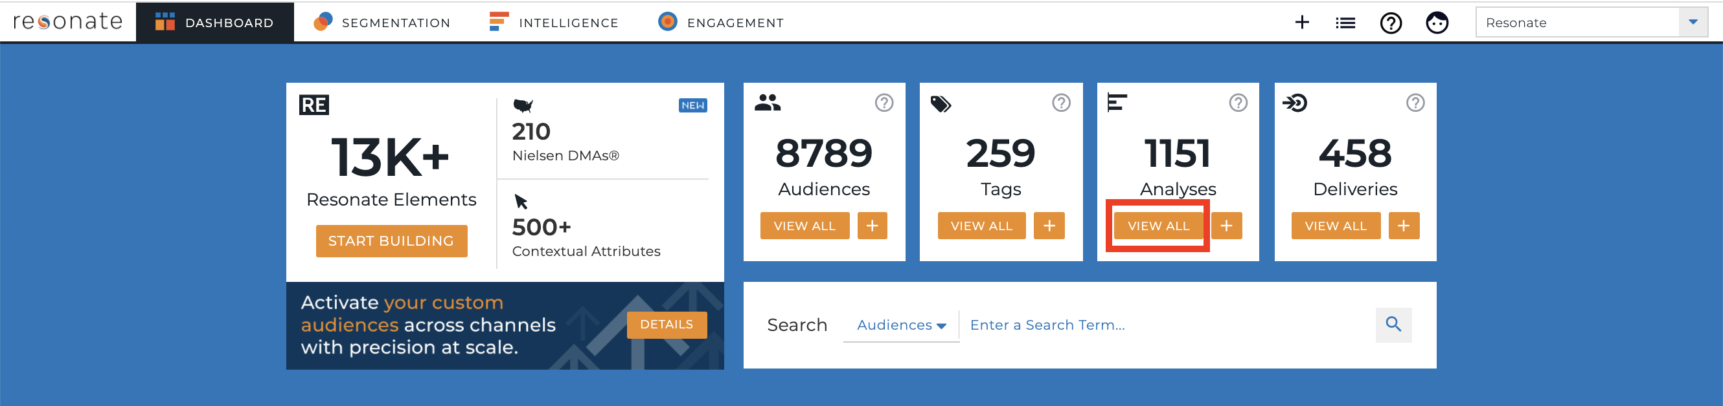Open the help question mark in top bar
The height and width of the screenshot is (406, 1723).
(1391, 23)
